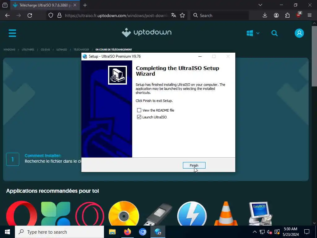
Task: Show hidden system tray icons
Action: click(x=255, y=232)
